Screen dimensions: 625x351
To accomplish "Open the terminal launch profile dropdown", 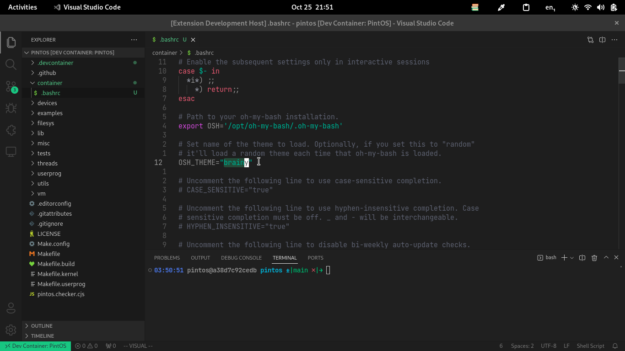I will pos(572,258).
